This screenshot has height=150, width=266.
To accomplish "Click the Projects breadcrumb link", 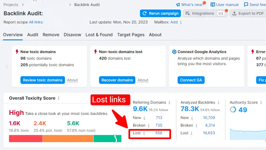I will tap(11, 5).
